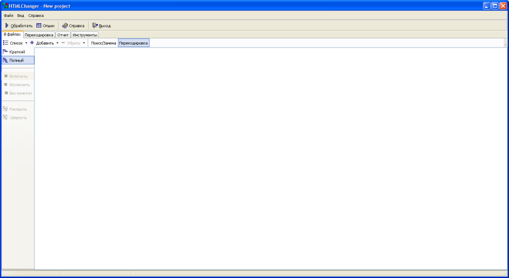Open the Добавить dropdown arrow
This screenshot has width=509, height=278.
pyautogui.click(x=58, y=43)
